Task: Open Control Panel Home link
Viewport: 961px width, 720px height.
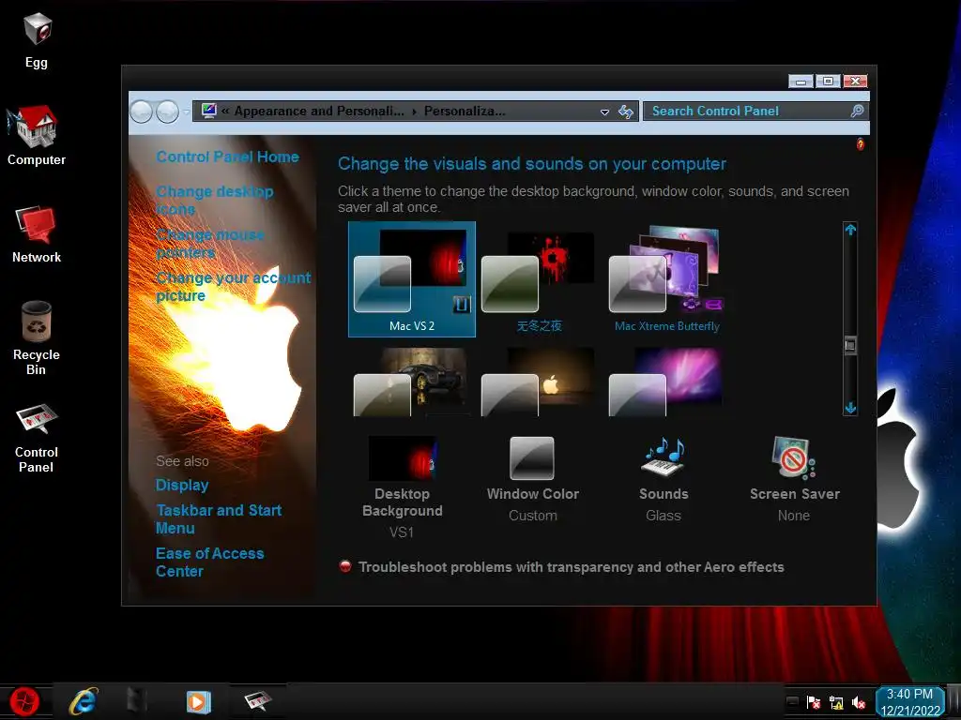Action: pos(227,157)
